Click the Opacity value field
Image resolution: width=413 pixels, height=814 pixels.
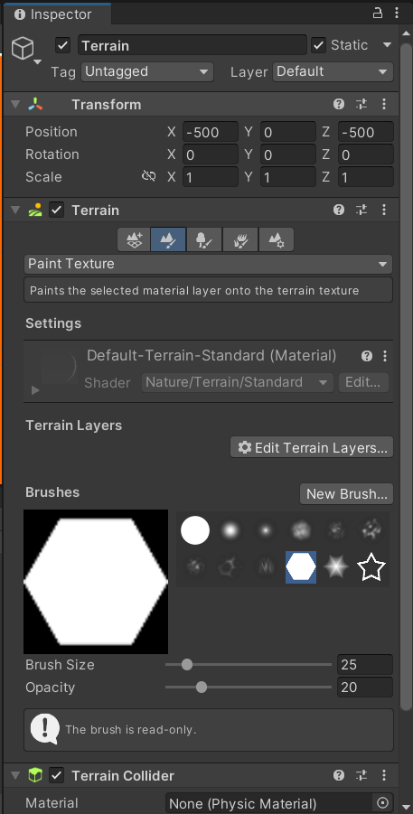pyautogui.click(x=365, y=688)
